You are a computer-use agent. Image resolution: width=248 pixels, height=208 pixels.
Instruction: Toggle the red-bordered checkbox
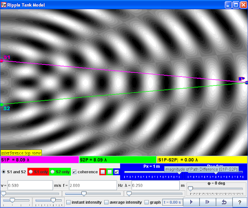pos(103,172)
